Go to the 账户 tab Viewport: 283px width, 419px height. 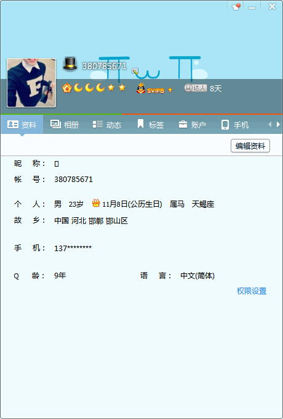point(192,125)
